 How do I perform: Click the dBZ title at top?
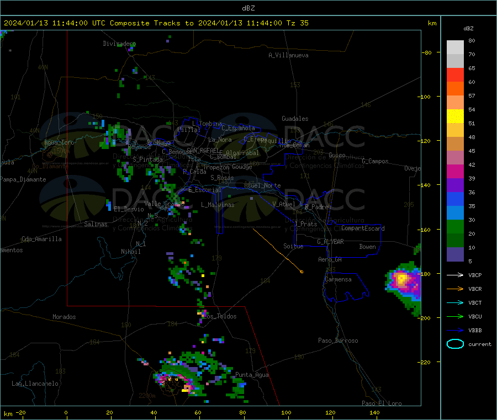pyautogui.click(x=248, y=8)
